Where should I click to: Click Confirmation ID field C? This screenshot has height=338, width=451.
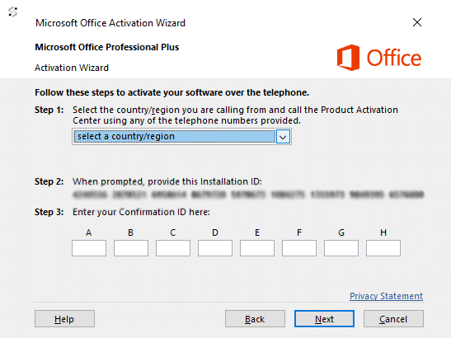coord(173,248)
